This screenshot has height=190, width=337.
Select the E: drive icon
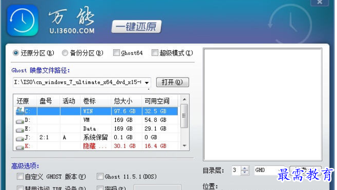[x=20, y=130]
